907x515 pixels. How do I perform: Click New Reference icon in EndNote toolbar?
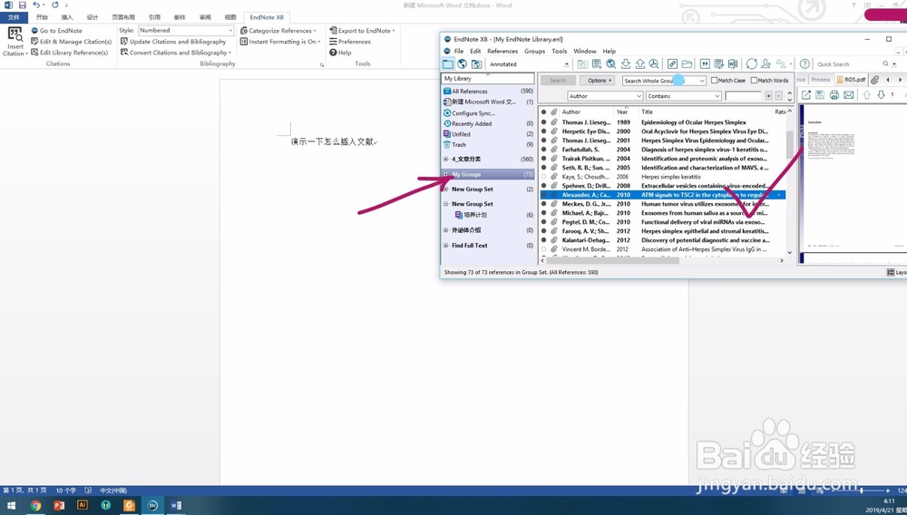(x=597, y=64)
